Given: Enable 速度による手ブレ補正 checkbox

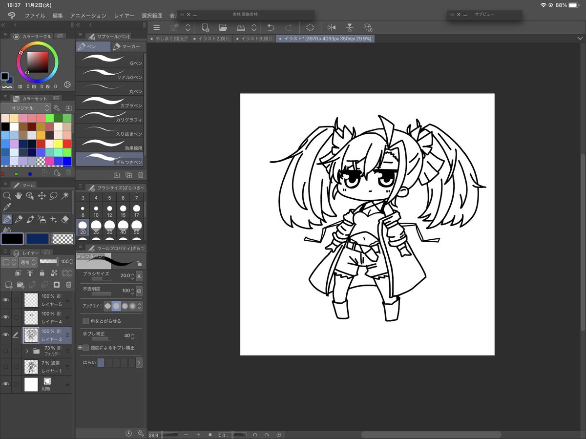Looking at the screenshot, I should pos(86,348).
